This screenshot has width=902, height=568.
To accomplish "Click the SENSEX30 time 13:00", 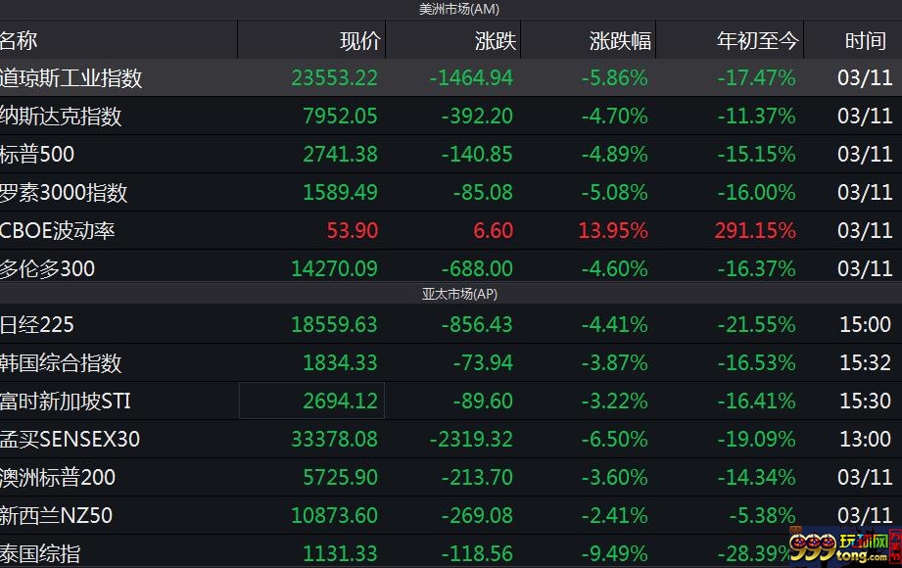I will [865, 439].
